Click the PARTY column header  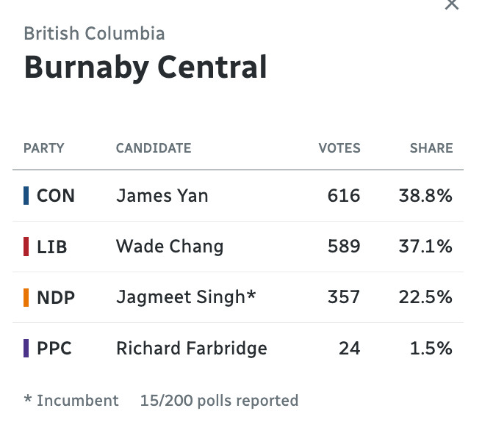pyautogui.click(x=44, y=148)
